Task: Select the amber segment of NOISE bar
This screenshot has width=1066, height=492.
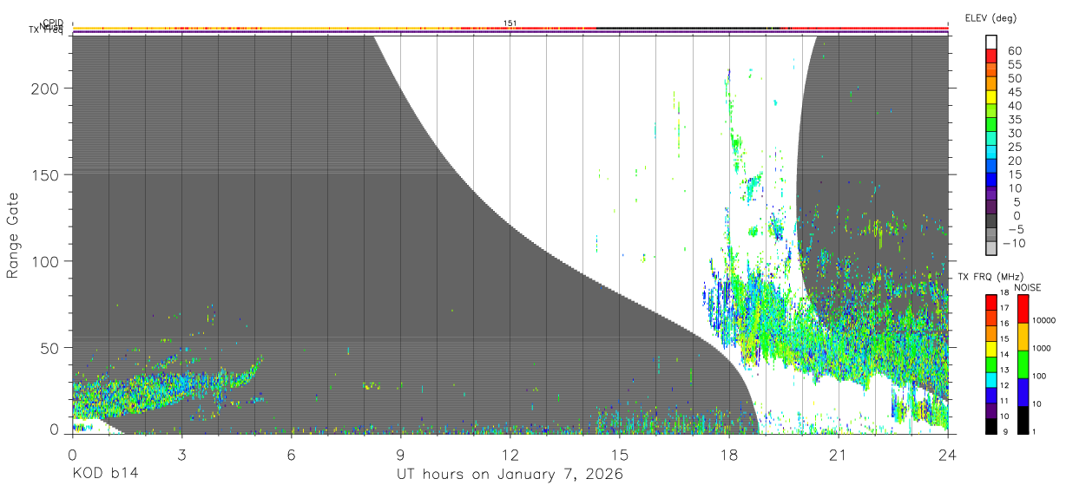Action: 1023,337
